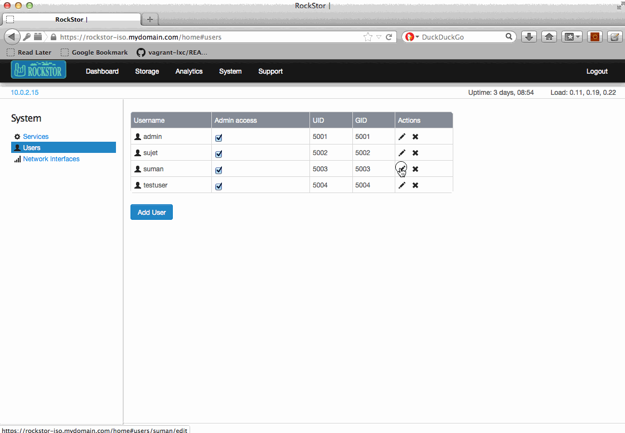Open Services link in sidebar
Viewport: 625px width, 433px height.
coord(36,137)
